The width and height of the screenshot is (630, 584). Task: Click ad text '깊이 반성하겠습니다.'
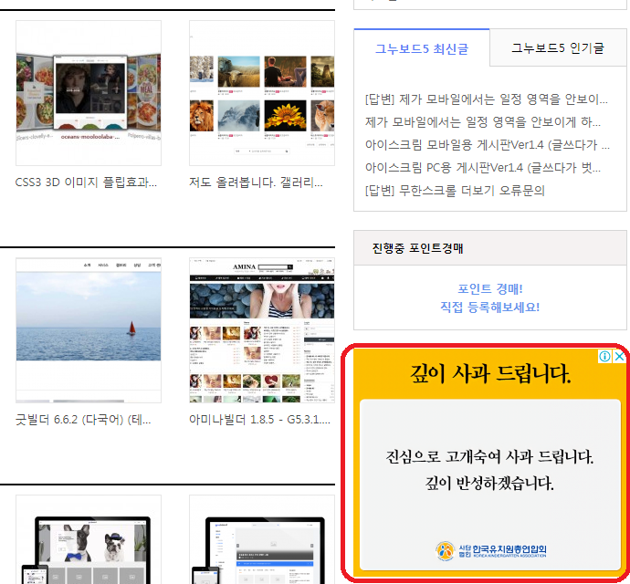pos(489,483)
